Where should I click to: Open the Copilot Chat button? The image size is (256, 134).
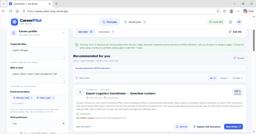click(x=248, y=11)
